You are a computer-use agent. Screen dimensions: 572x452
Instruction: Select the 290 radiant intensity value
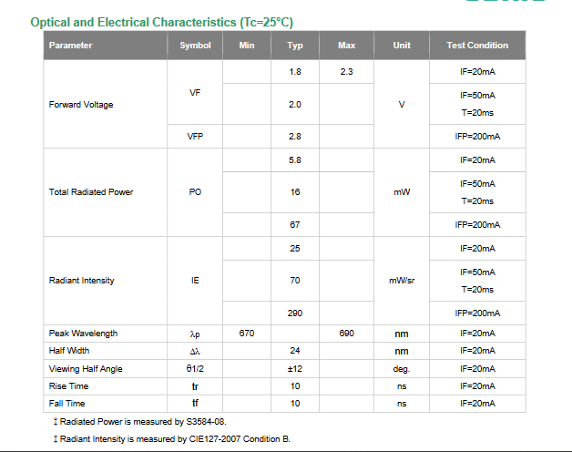pyautogui.click(x=295, y=313)
